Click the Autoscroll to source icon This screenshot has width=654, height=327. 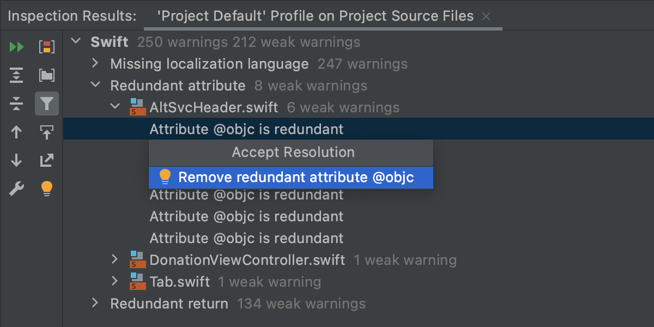point(47,132)
